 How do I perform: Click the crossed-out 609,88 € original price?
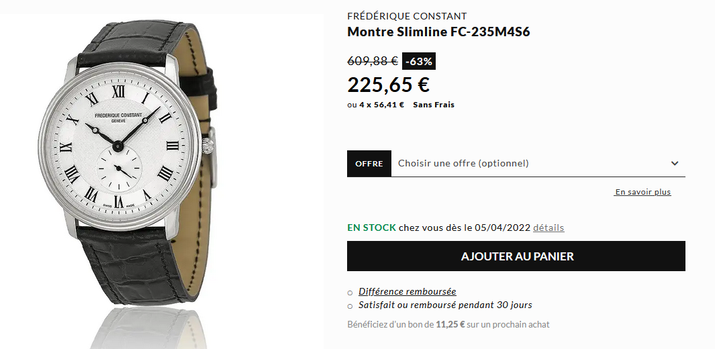pyautogui.click(x=373, y=61)
